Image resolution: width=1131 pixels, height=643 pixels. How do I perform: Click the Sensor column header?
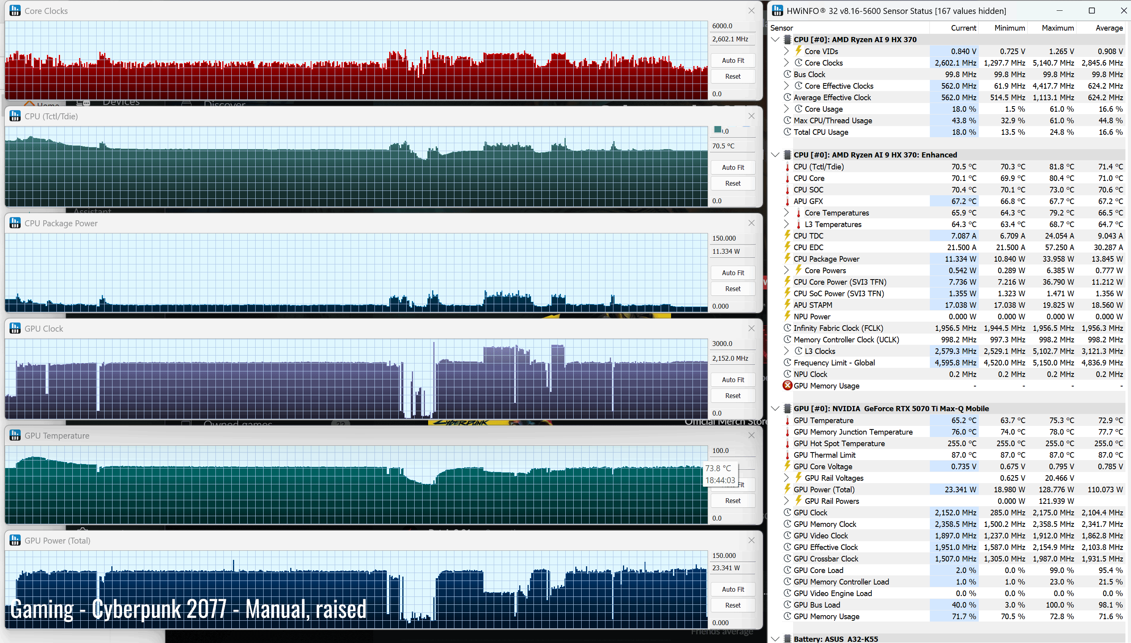coord(850,28)
